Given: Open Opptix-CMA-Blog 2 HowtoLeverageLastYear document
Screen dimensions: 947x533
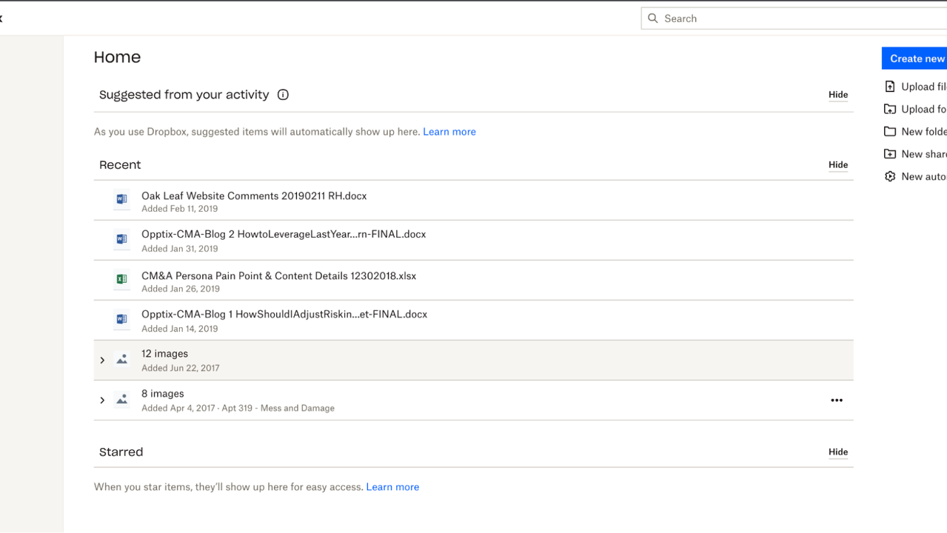Looking at the screenshot, I should point(284,235).
